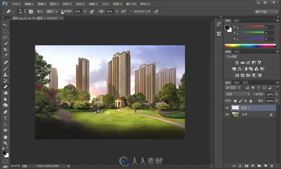The width and height of the screenshot is (281, 169).
Task: Open the layer filter type dropdown
Action: 233,88
